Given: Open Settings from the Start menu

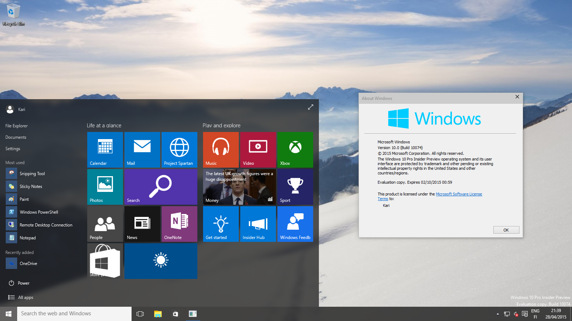Looking at the screenshot, I should [13, 148].
